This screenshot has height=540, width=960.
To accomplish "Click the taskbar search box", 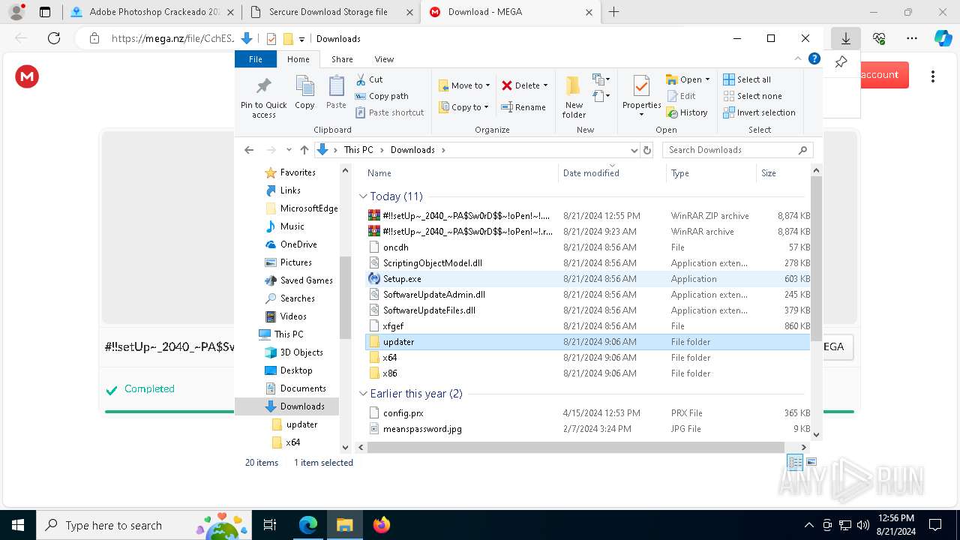I will 144,525.
